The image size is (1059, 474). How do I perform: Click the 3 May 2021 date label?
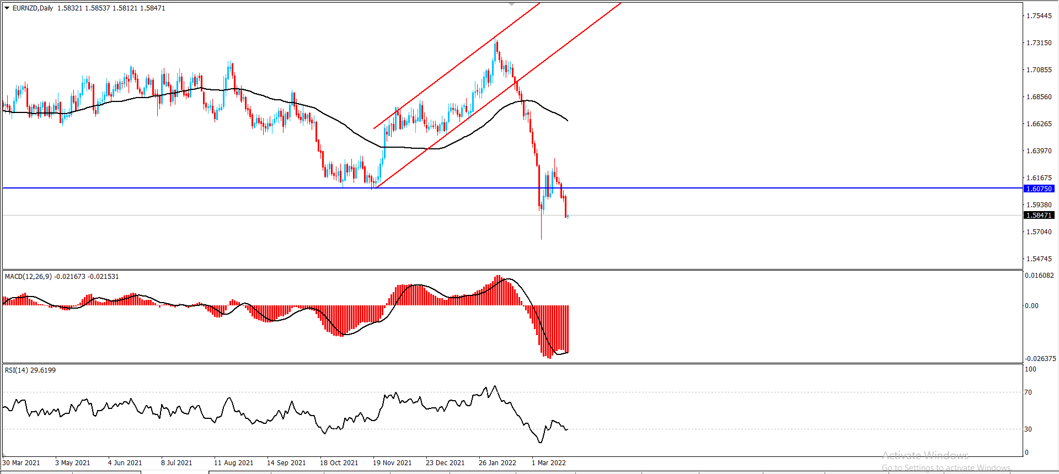[x=73, y=463]
